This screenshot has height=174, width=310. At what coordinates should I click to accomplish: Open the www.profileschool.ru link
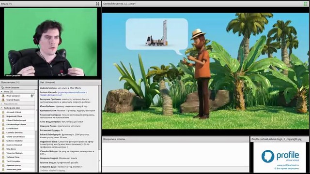[x=288, y=165]
